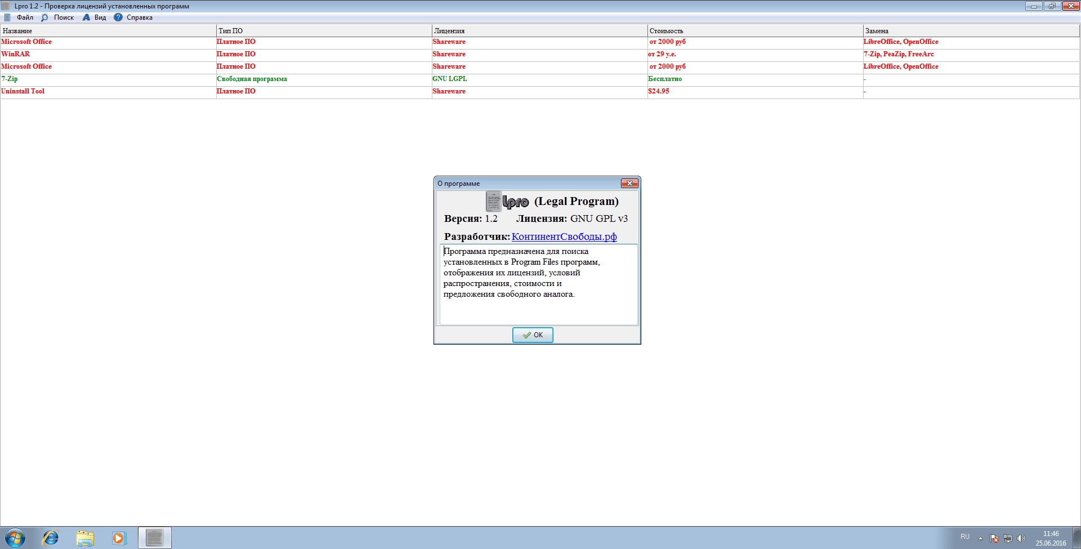Select the WinRAR row name
Image resolution: width=1081 pixels, height=549 pixels.
16,54
